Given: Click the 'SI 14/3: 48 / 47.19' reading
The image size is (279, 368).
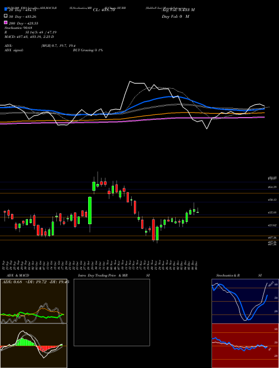Looking at the screenshot, I should [41, 32].
